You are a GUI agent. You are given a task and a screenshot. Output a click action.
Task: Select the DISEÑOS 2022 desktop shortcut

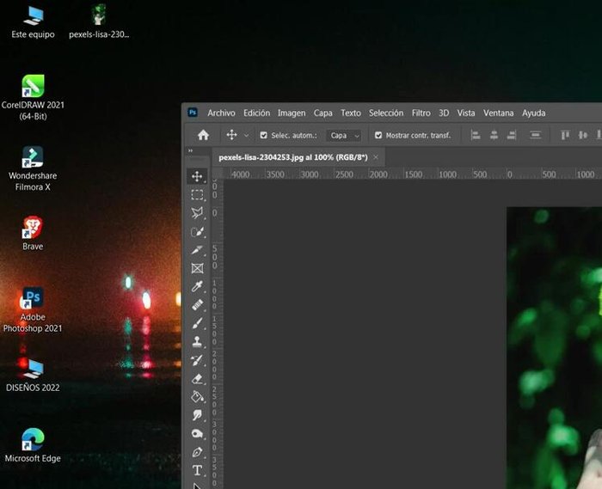tap(33, 375)
